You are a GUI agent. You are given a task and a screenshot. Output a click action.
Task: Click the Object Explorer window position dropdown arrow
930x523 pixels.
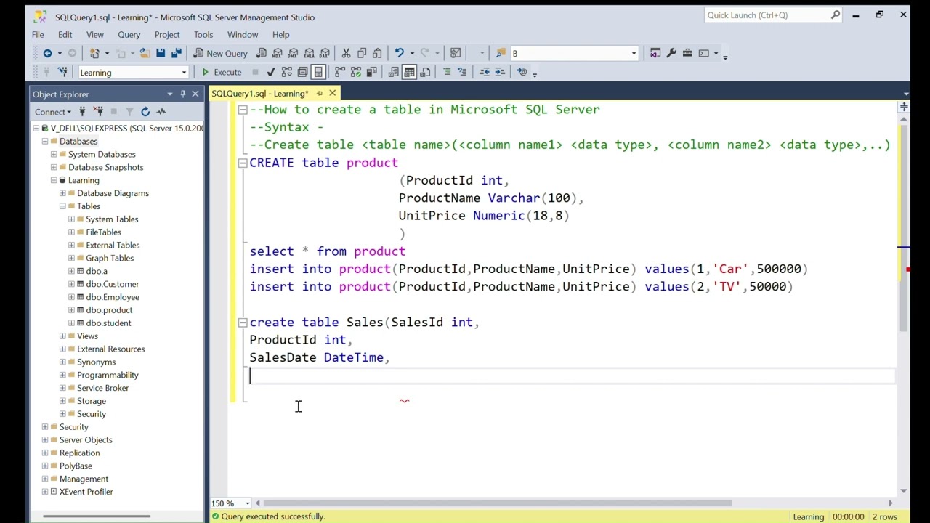[x=170, y=94]
